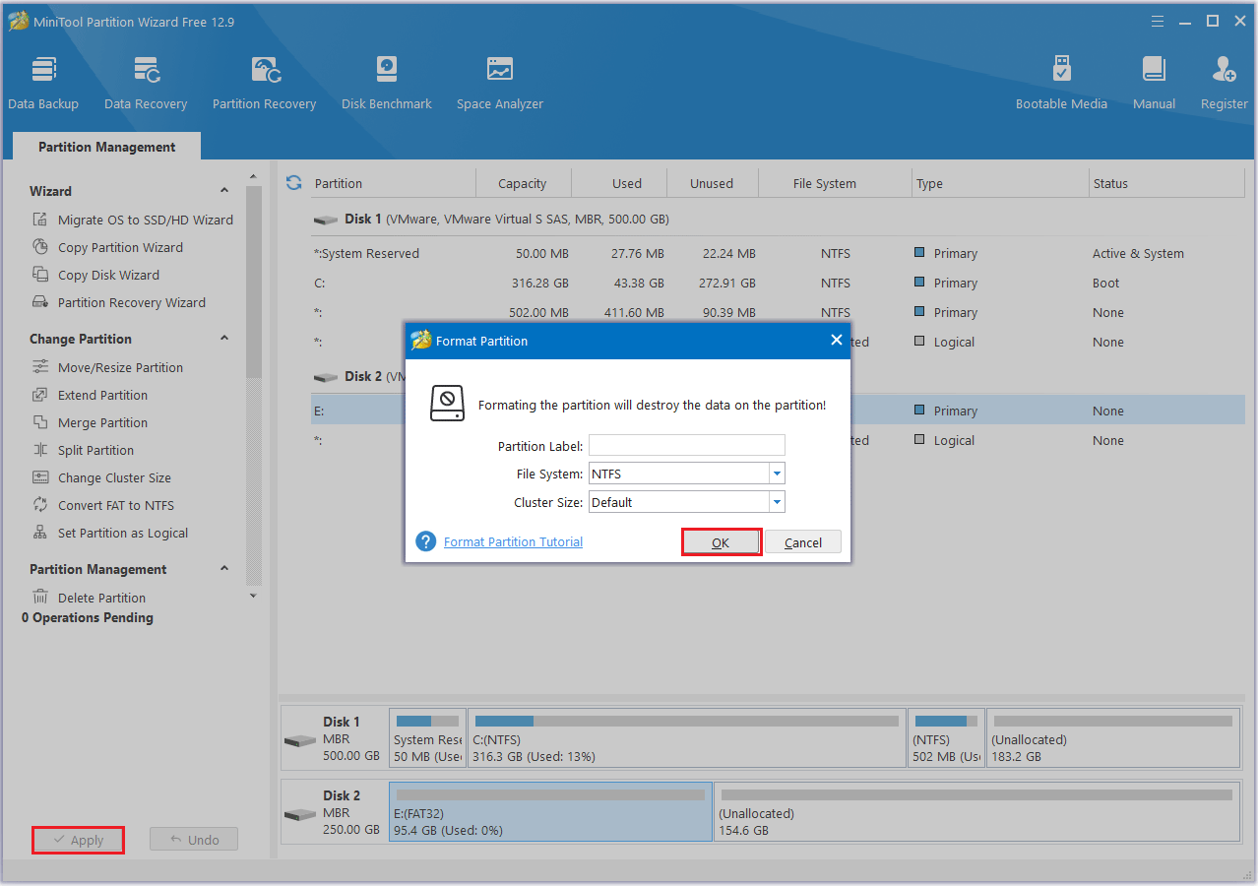
Task: Sort by the Unused column header
Action: click(x=712, y=183)
